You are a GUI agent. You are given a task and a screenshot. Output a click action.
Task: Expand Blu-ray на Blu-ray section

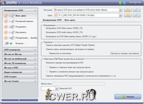click(x=20, y=54)
